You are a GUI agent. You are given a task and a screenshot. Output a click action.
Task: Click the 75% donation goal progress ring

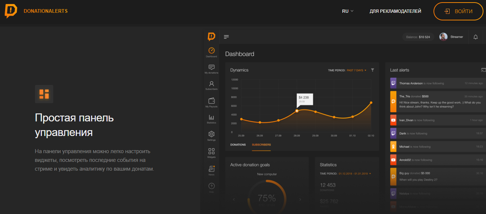pos(267,197)
